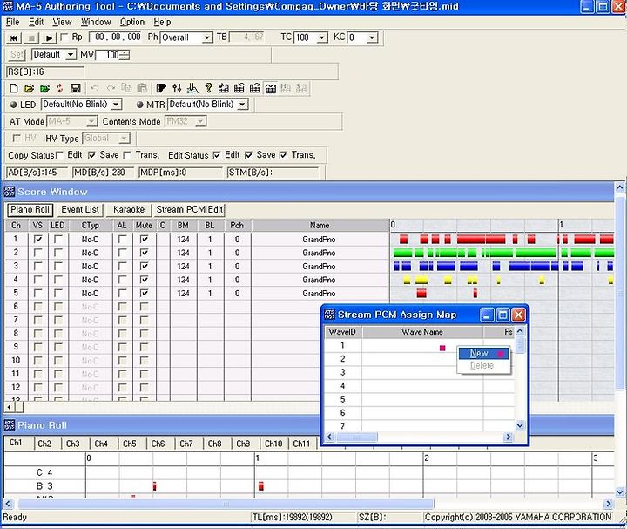Viewport: 627px width, 529px height.
Task: Click the red arrows reload icon
Action: tap(60, 88)
